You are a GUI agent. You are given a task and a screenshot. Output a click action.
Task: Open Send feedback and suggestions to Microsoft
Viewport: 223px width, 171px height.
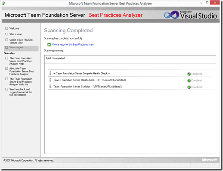(x=21, y=92)
